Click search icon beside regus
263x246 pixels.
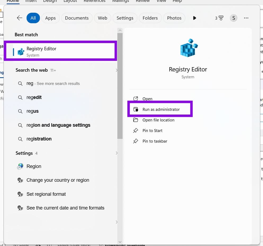click(x=20, y=111)
